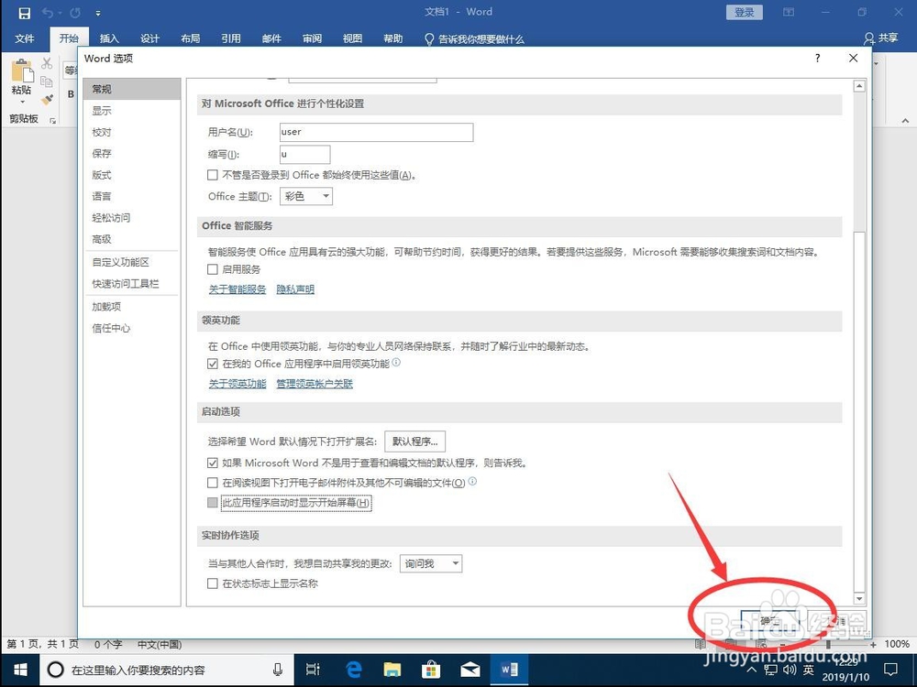
Task: Click the Share person icon
Action: click(869, 38)
